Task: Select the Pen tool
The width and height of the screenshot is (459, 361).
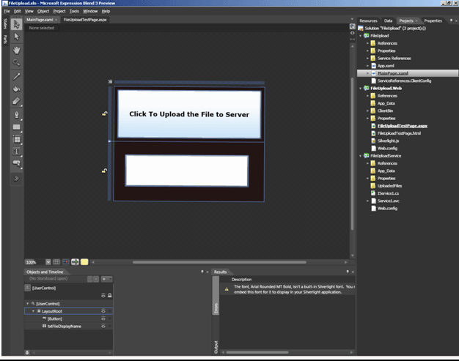Action: [x=17, y=114]
